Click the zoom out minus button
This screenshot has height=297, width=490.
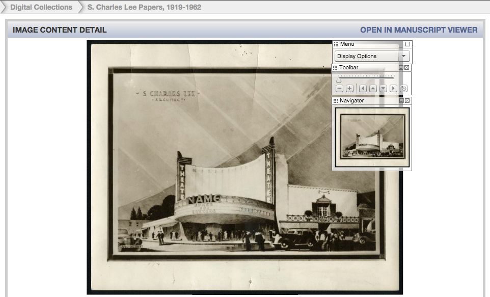coord(340,89)
